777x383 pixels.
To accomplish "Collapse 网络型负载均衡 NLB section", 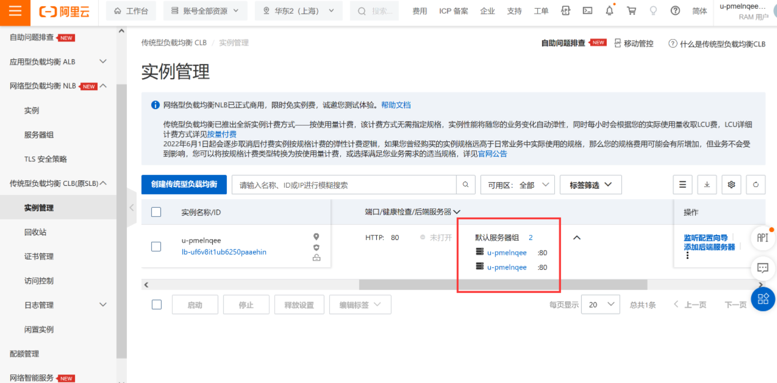I will point(103,86).
